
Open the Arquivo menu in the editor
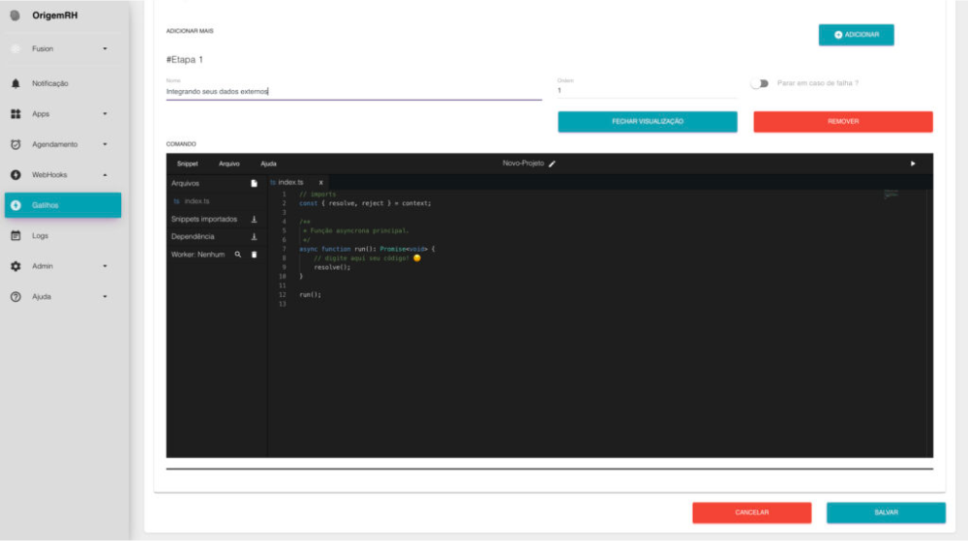click(228, 164)
